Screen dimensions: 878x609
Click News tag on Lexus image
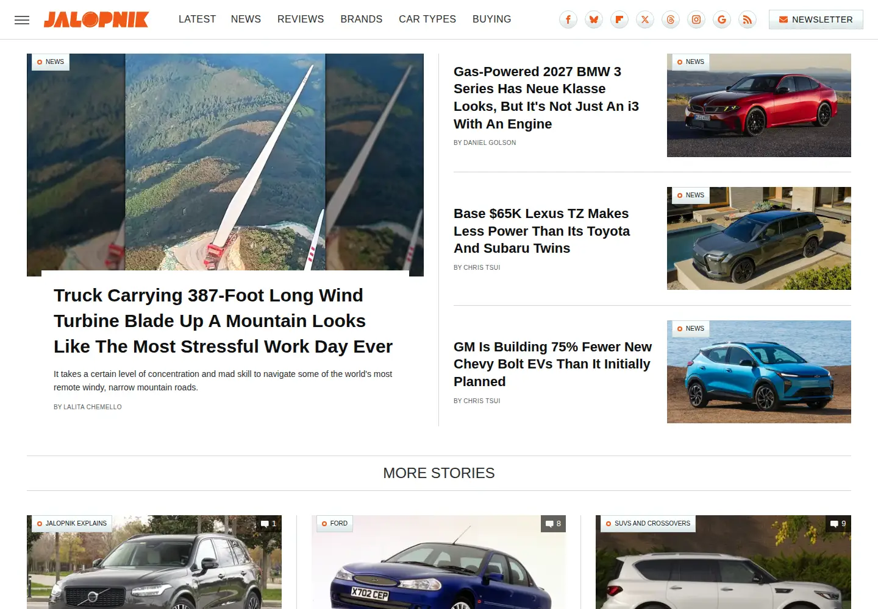691,195
